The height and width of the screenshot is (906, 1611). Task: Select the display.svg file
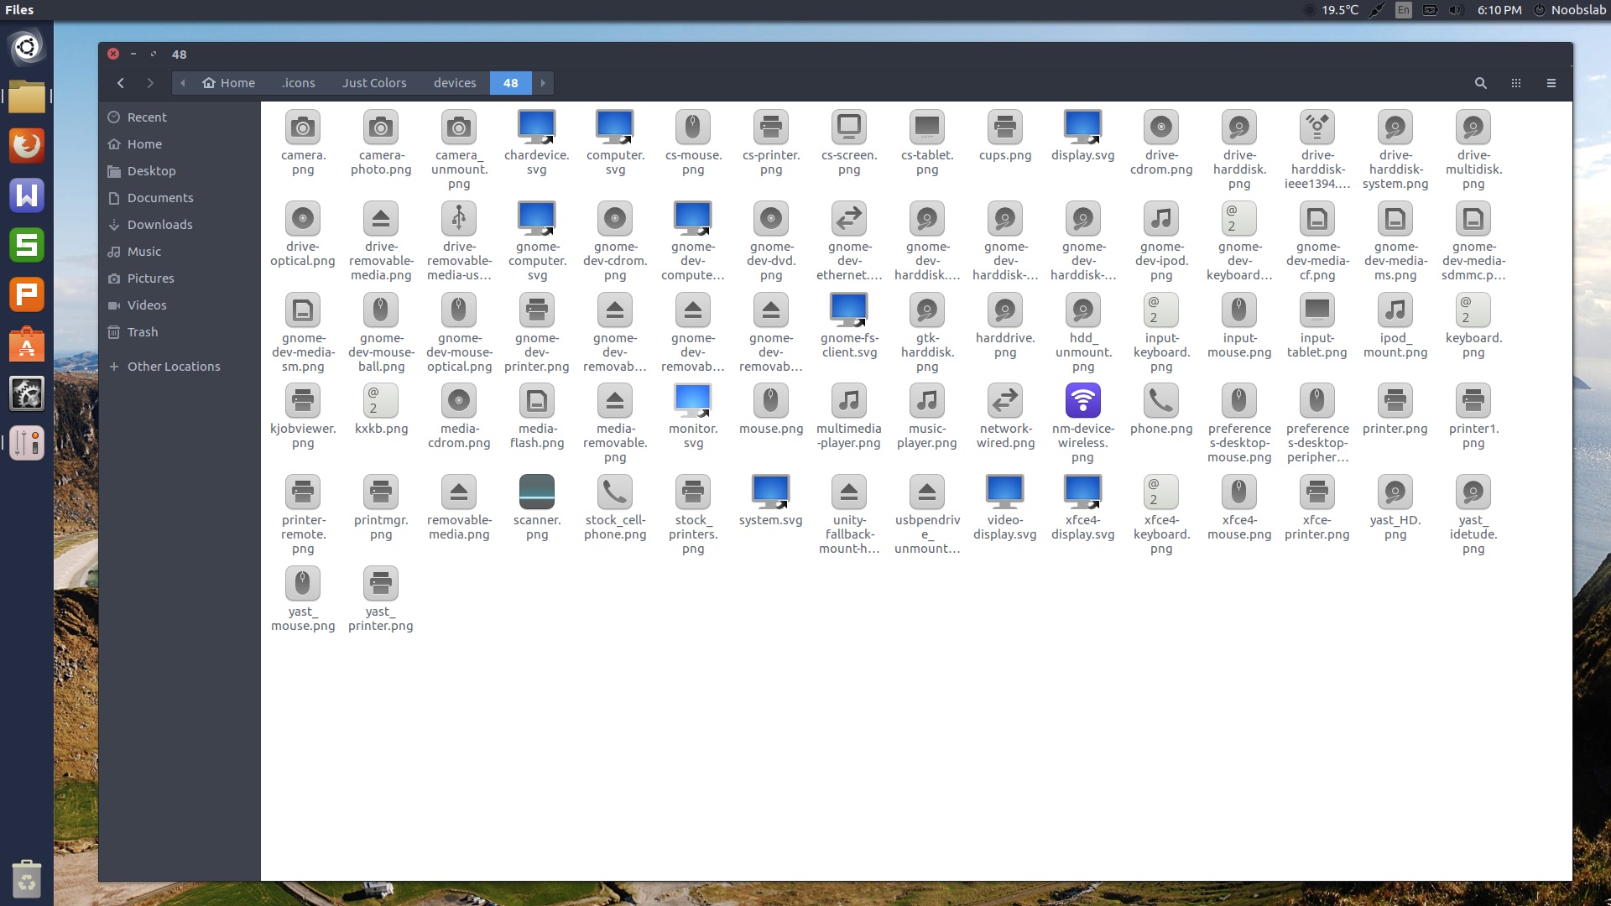tap(1082, 128)
